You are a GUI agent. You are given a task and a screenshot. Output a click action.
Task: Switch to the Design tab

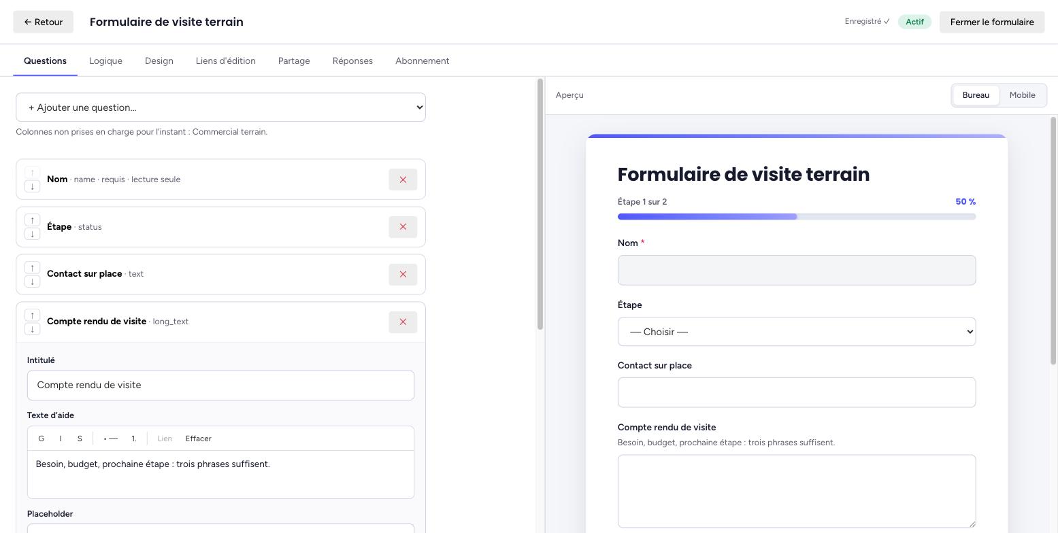click(x=159, y=61)
